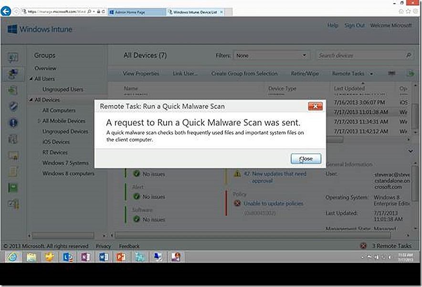The width and height of the screenshot is (422, 287).
Task: Click the Windows Intune logo
Action: 40,29
